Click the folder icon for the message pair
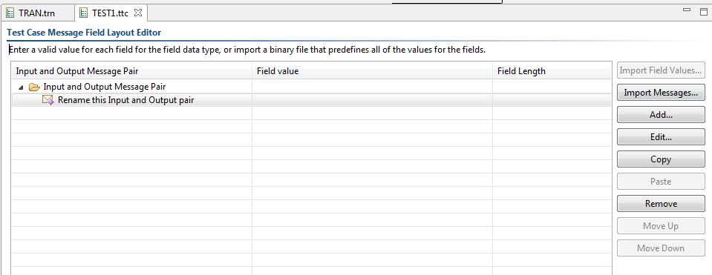This screenshot has height=275, width=712. 34,87
